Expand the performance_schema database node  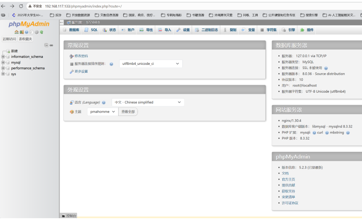[x=3, y=68]
